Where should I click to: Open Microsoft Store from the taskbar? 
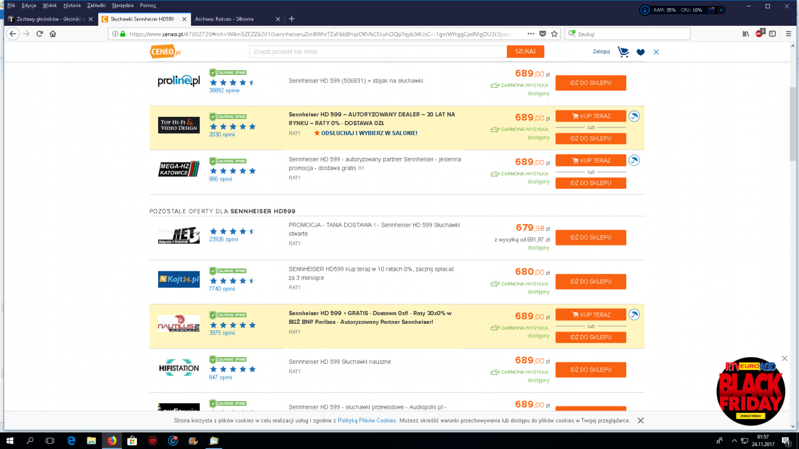(132, 440)
